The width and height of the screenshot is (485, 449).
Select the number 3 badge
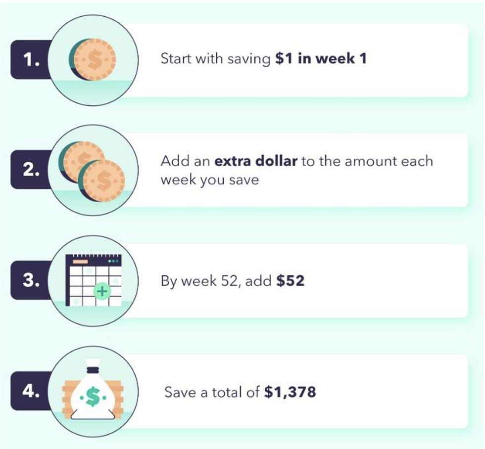[31, 280]
